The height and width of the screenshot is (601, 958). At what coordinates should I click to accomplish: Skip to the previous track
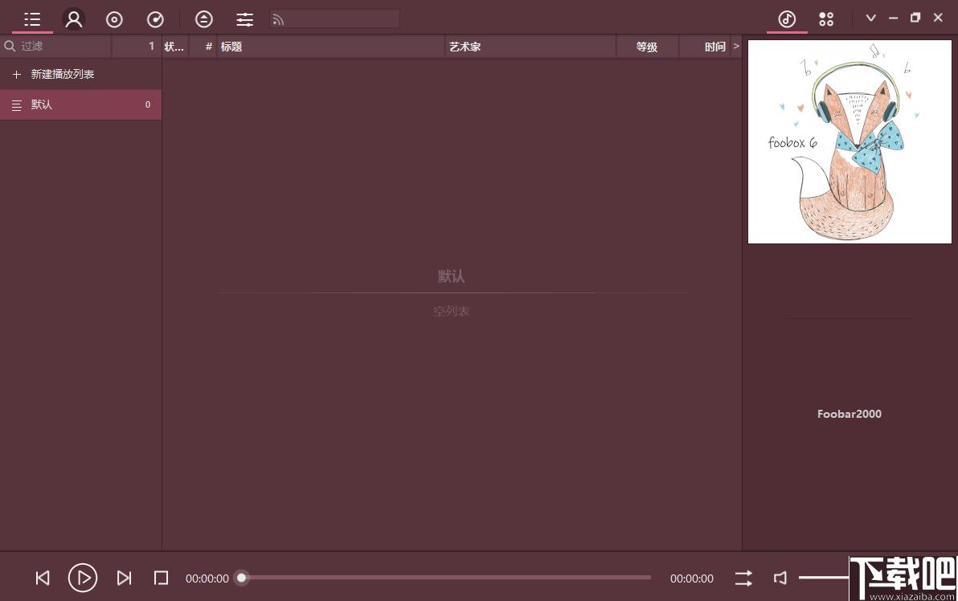(x=42, y=578)
